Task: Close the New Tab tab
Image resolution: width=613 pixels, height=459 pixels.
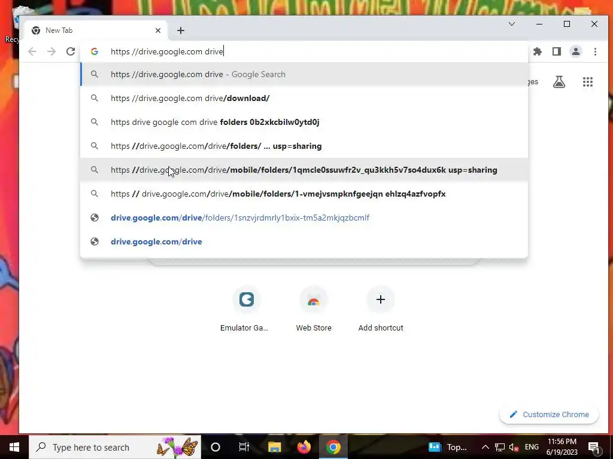Action: click(x=158, y=30)
